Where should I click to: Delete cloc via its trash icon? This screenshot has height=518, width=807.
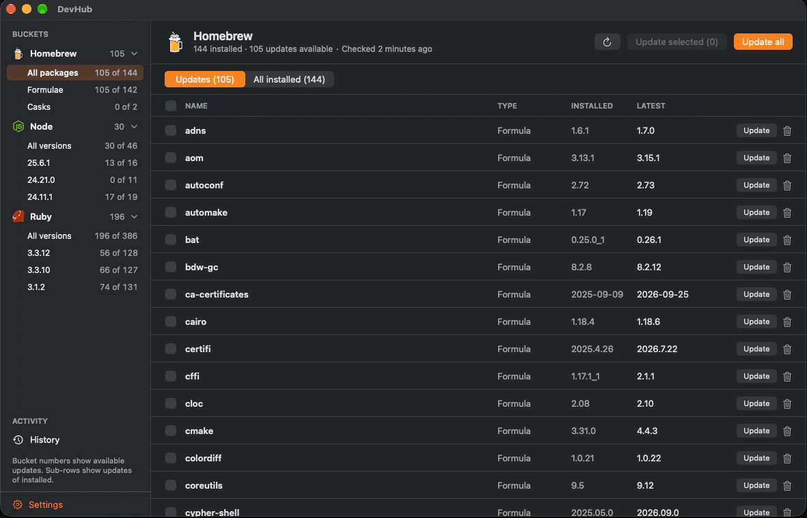[787, 404]
